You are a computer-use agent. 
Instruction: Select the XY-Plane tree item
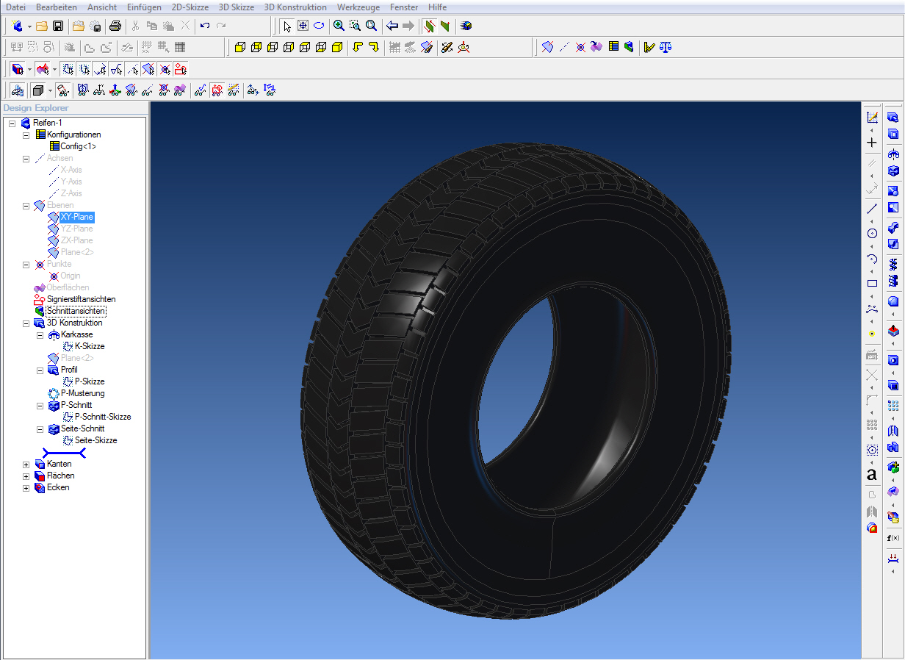pos(77,217)
